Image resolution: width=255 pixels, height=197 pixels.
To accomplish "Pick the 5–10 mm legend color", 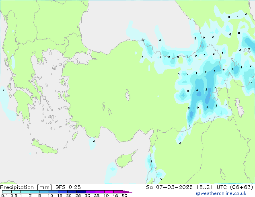I will tap(44, 192).
